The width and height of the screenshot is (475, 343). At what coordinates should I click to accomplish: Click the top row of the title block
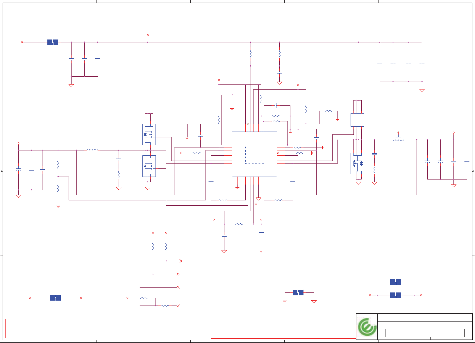click(425, 317)
